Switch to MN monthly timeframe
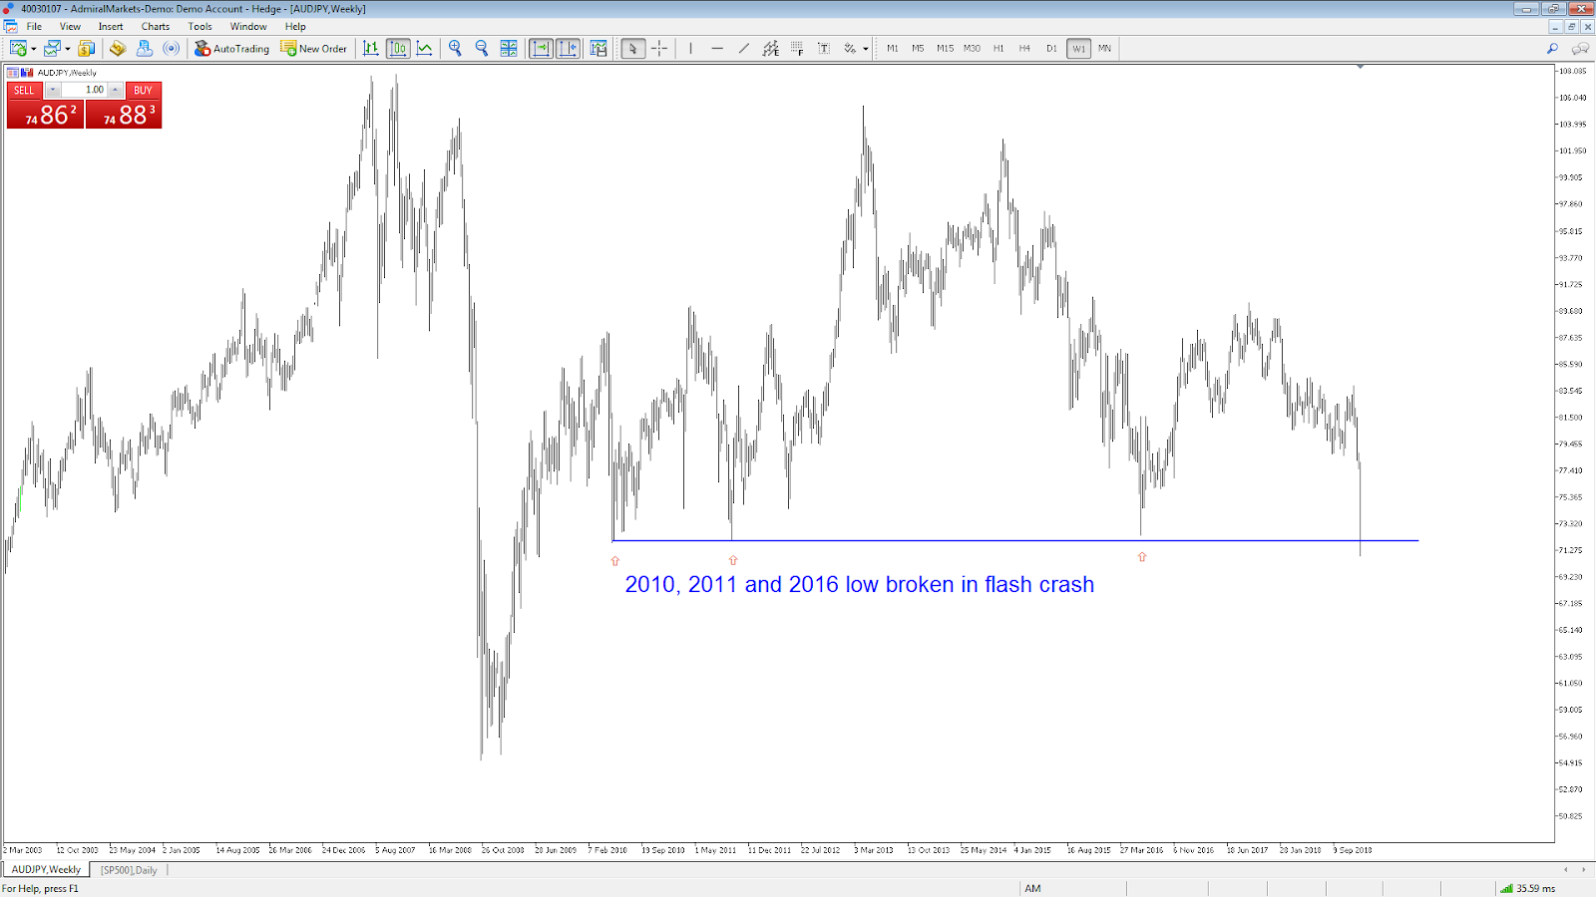Screen dimensions: 1596x897 click(x=1104, y=48)
